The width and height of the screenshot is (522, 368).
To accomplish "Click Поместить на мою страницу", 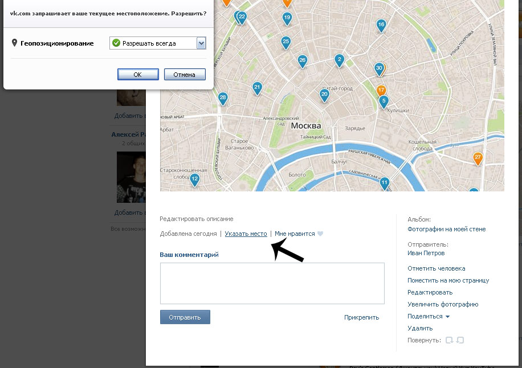I will [448, 280].
